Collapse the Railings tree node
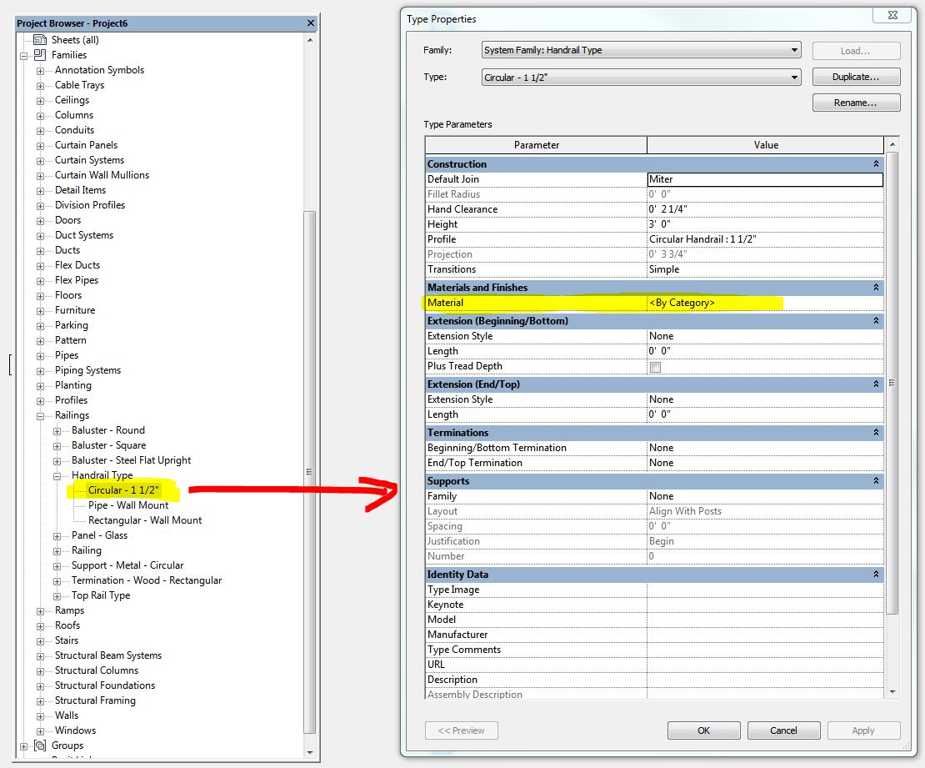925x768 pixels. tap(40, 415)
